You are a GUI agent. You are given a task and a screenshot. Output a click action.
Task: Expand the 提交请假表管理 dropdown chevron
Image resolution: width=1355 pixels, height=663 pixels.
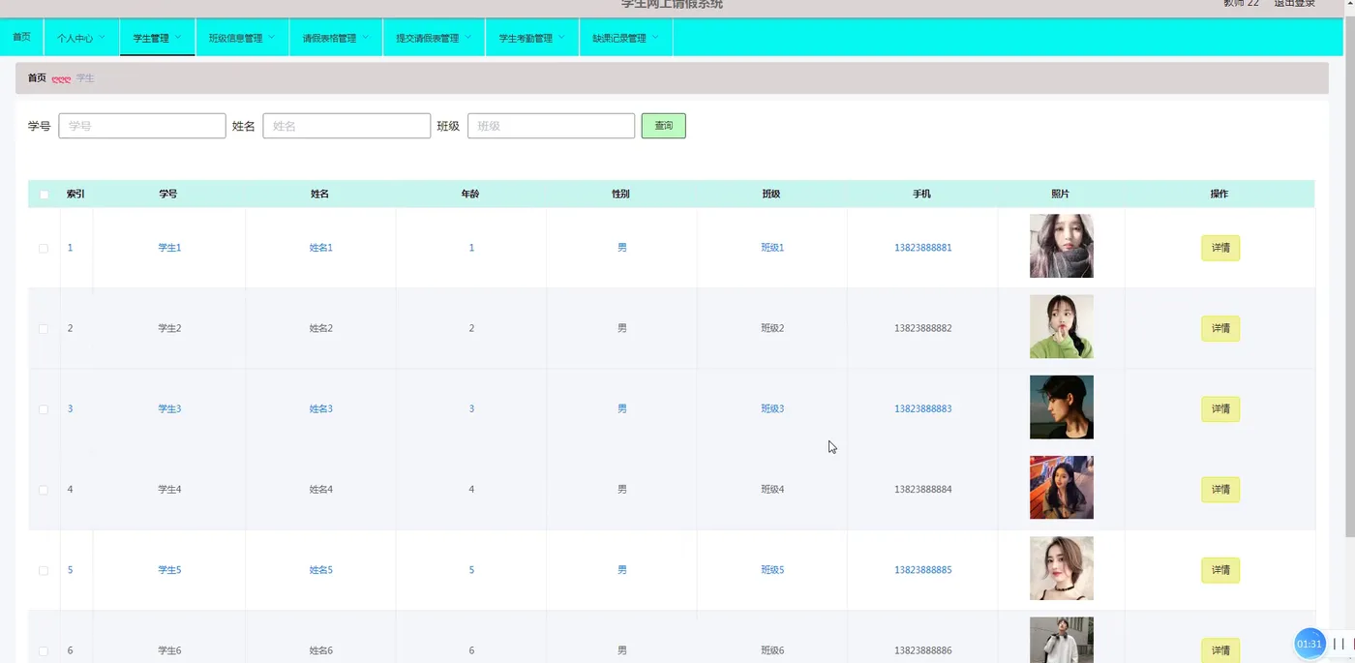[x=467, y=38]
